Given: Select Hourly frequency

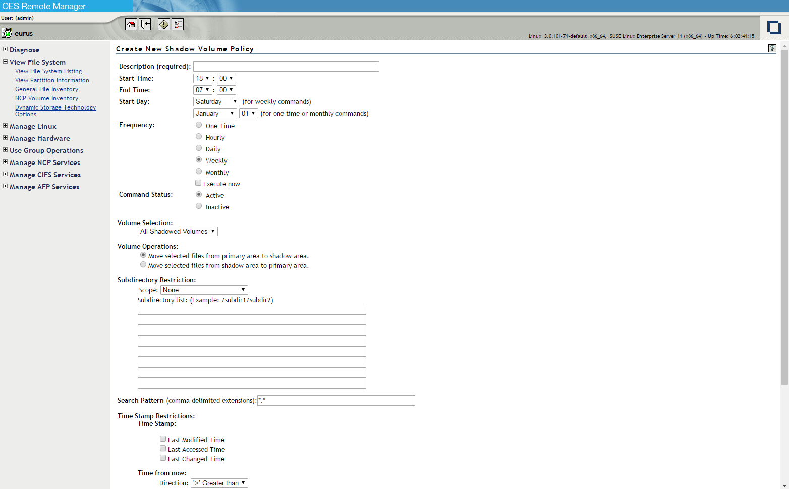Looking at the screenshot, I should pos(199,137).
